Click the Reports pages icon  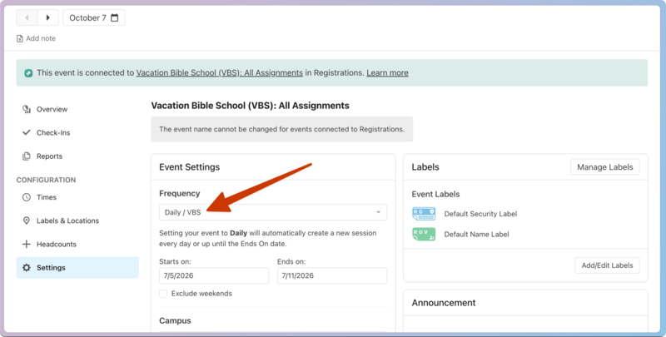[27, 156]
